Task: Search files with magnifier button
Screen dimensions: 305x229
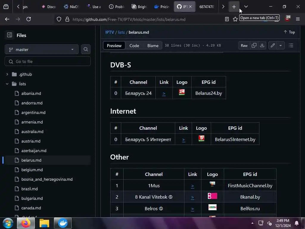Action: [x=85, y=49]
